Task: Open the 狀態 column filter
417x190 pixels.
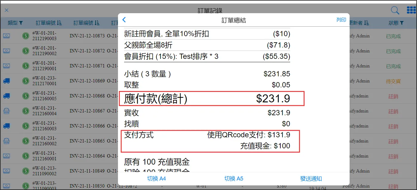Action: pos(396,23)
